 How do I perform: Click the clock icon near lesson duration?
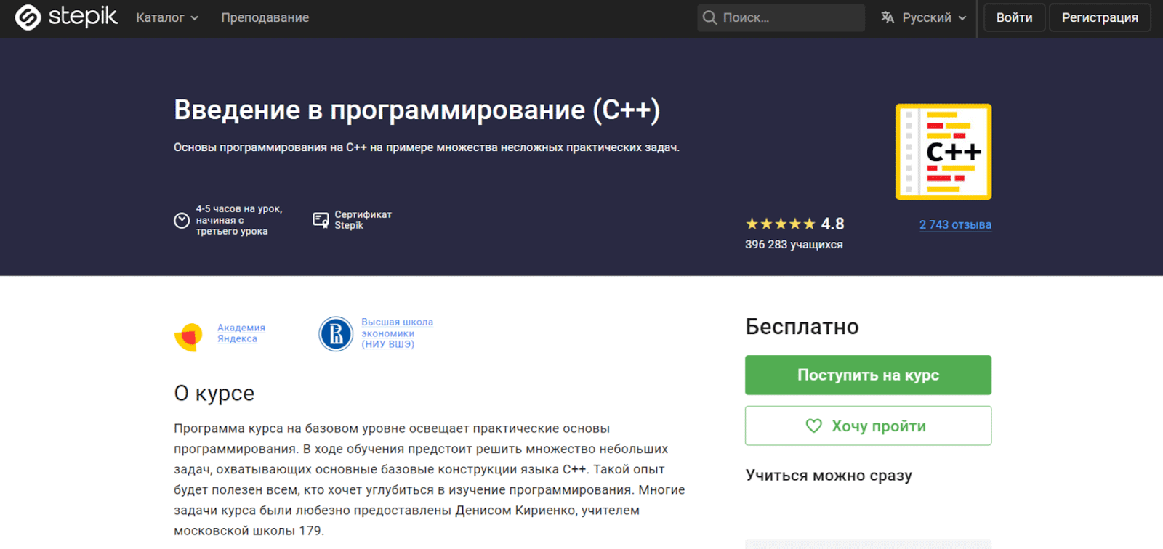coord(182,220)
